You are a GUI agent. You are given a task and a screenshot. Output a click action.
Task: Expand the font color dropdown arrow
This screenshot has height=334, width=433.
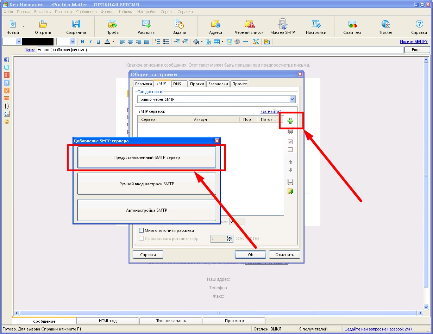pyautogui.click(x=113, y=42)
